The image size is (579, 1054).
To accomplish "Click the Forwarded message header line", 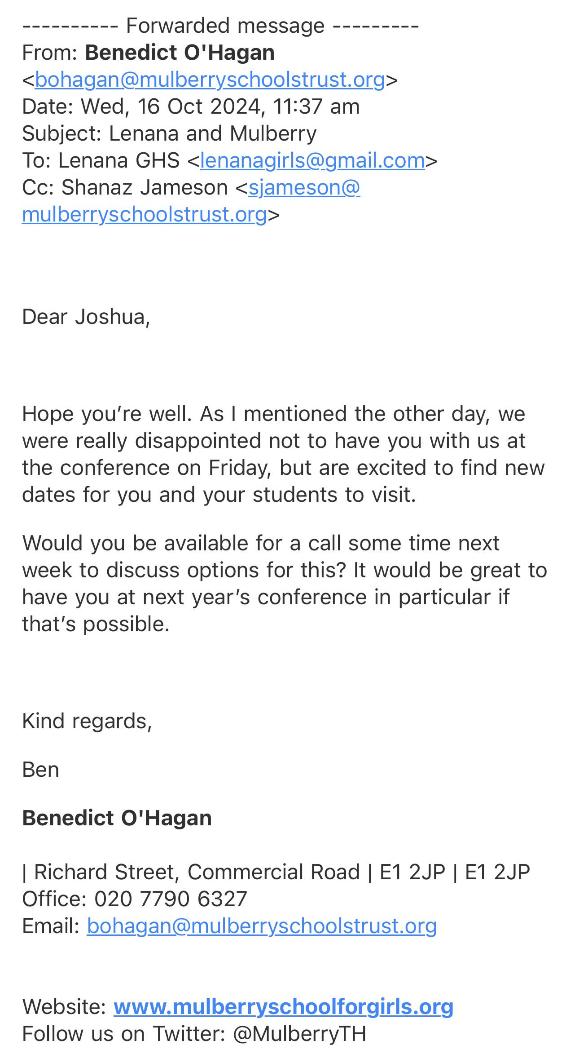I will click(x=220, y=26).
